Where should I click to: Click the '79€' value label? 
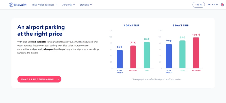click(169, 41)
